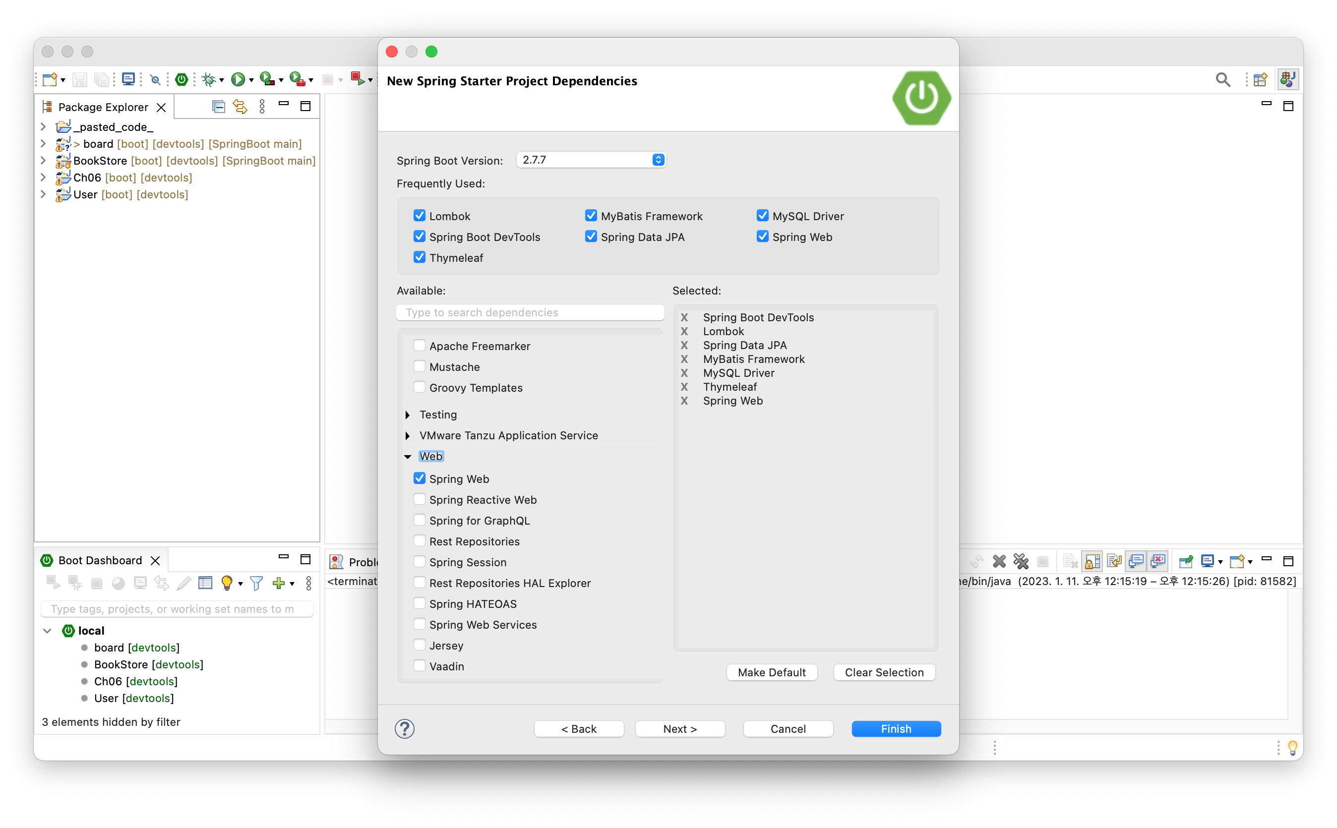The height and width of the screenshot is (828, 1337).
Task: Select the Package Explorer tab
Action: coord(103,107)
